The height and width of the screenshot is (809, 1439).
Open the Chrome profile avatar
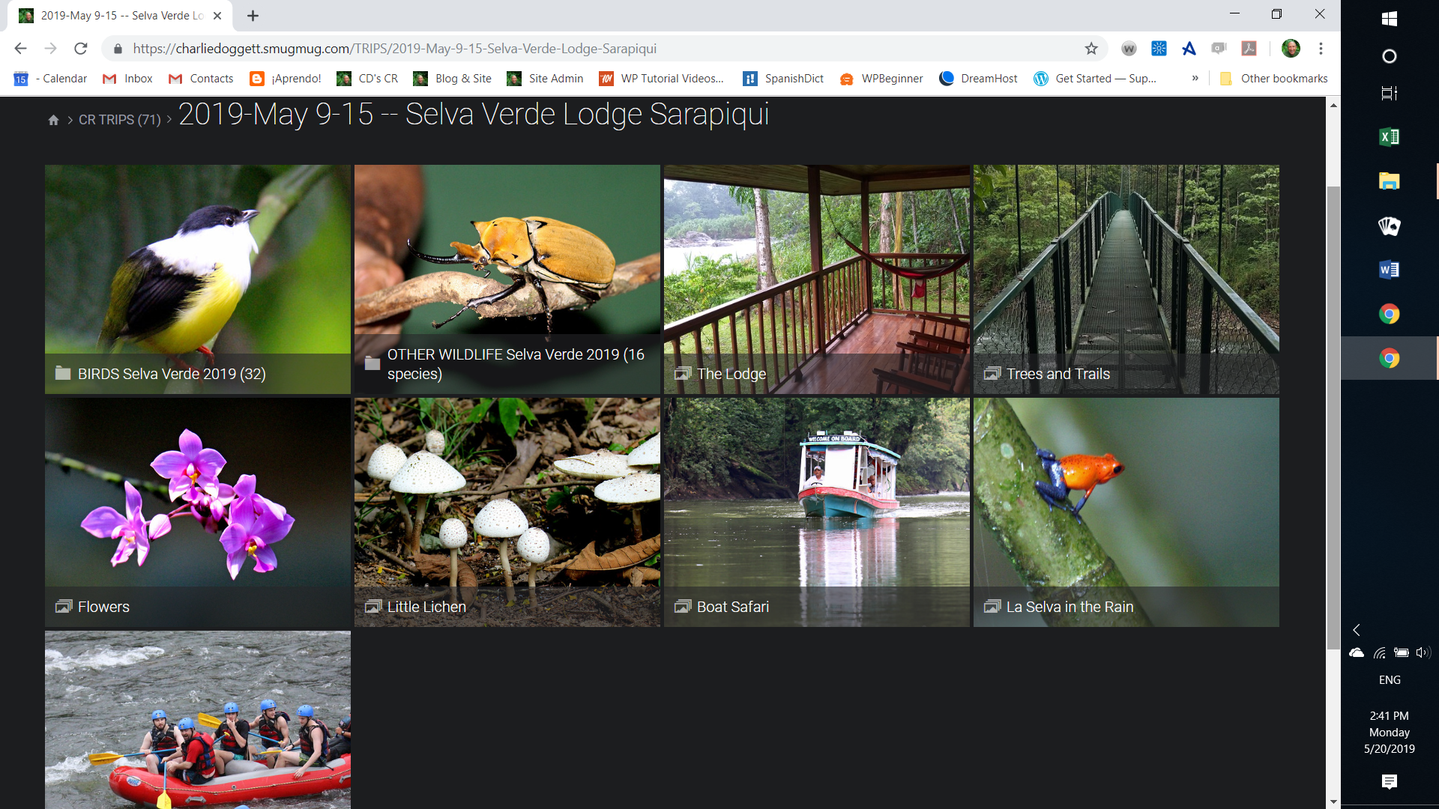pyautogui.click(x=1291, y=49)
